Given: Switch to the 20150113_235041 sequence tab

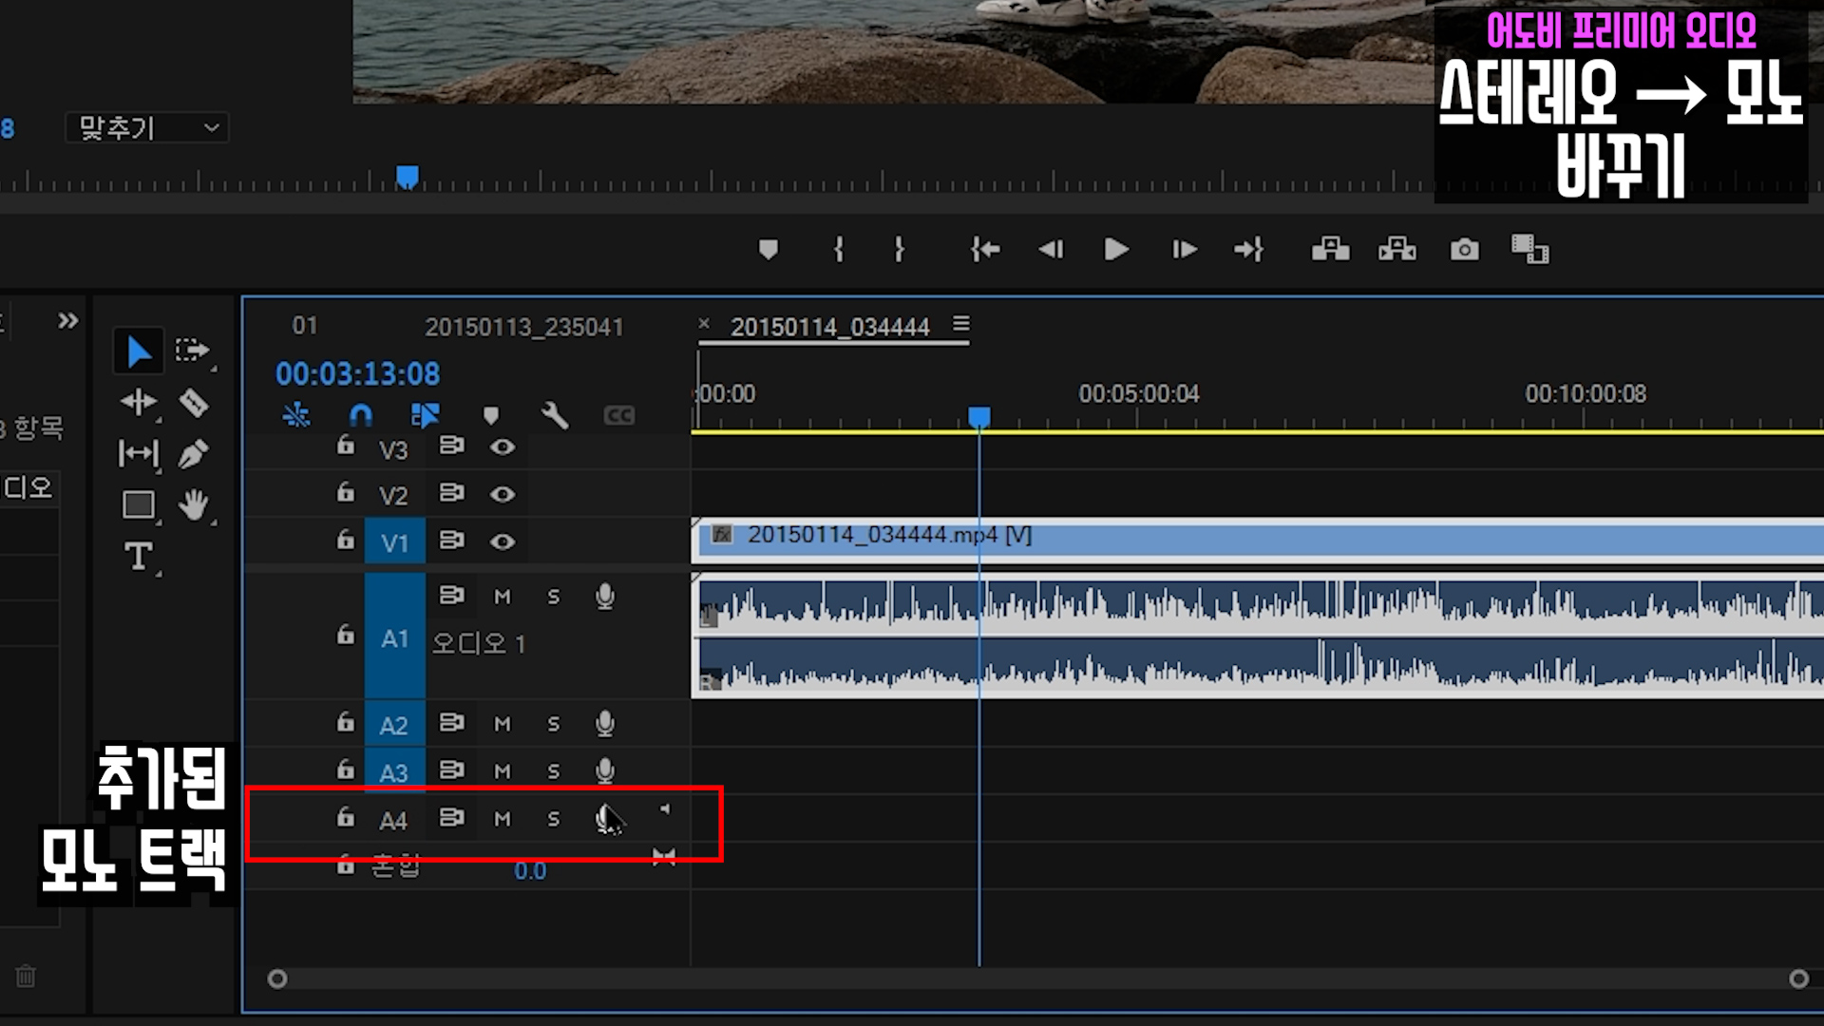Looking at the screenshot, I should point(523,327).
